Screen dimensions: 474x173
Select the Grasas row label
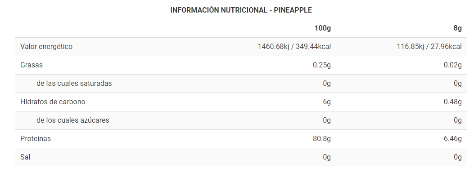[x=32, y=65]
